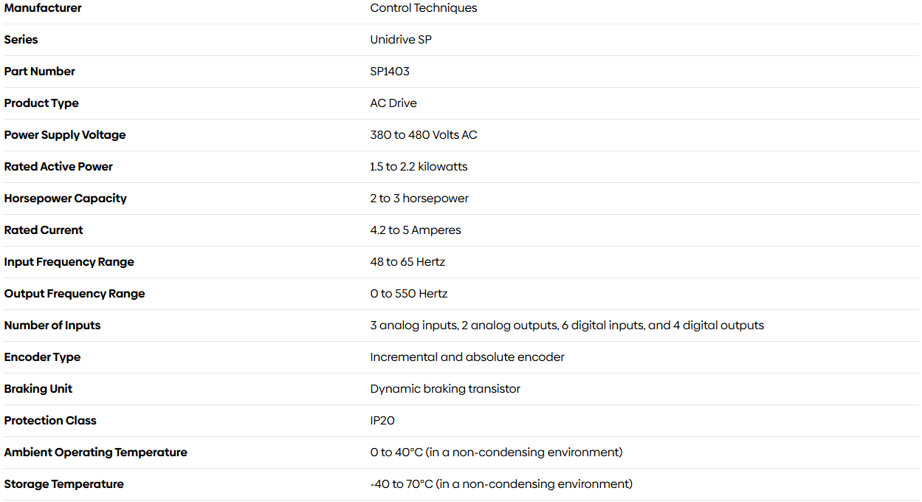Viewport: 922px width, 502px height.
Task: Click the 'Rated Active Power' label
Action: click(x=58, y=167)
